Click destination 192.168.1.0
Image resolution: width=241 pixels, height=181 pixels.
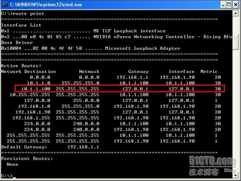[x=34, y=106]
